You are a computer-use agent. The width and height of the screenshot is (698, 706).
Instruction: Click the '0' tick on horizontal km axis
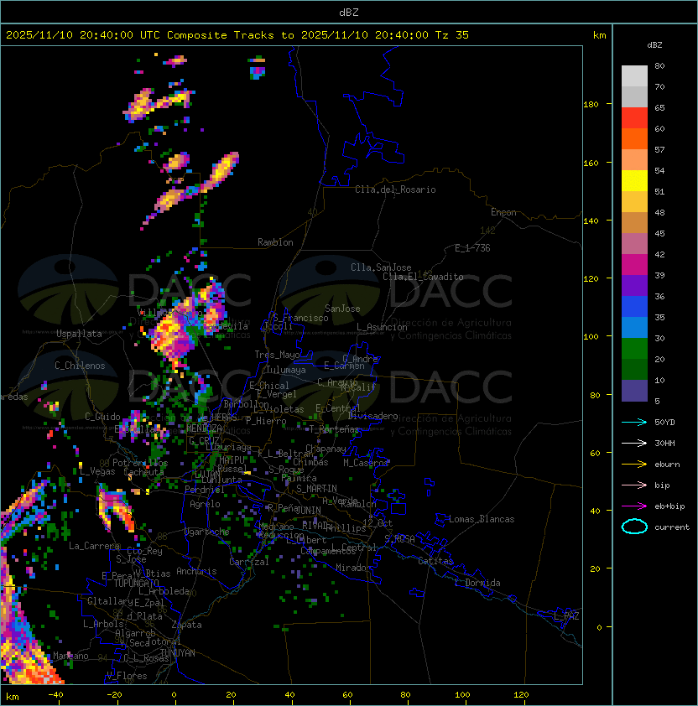pyautogui.click(x=174, y=695)
